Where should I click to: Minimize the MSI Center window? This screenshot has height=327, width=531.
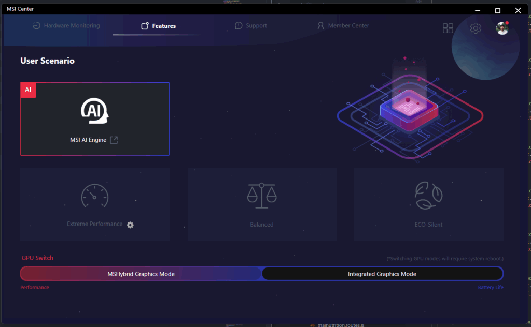pyautogui.click(x=478, y=10)
